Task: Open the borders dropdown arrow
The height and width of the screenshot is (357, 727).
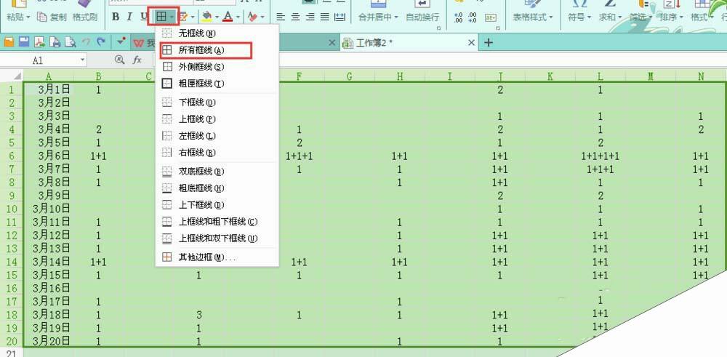Action: point(172,17)
